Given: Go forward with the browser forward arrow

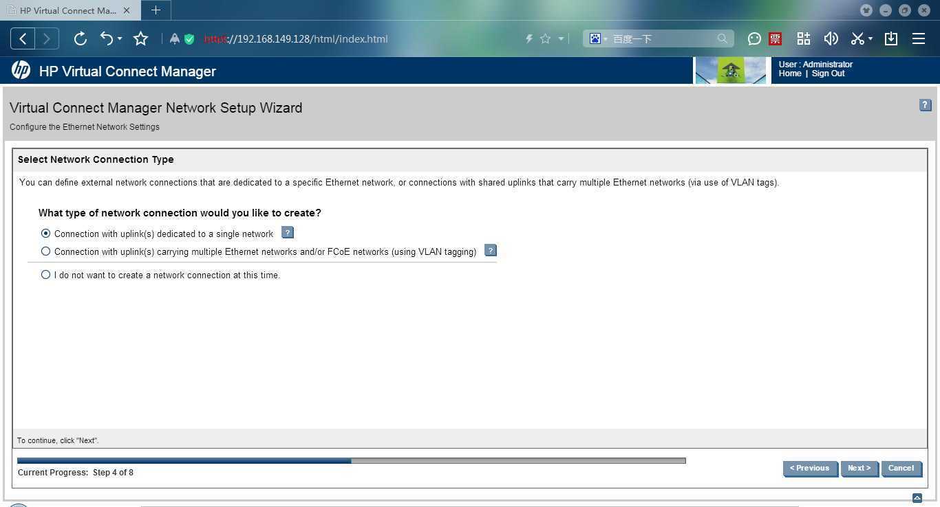Looking at the screenshot, I should 47,39.
